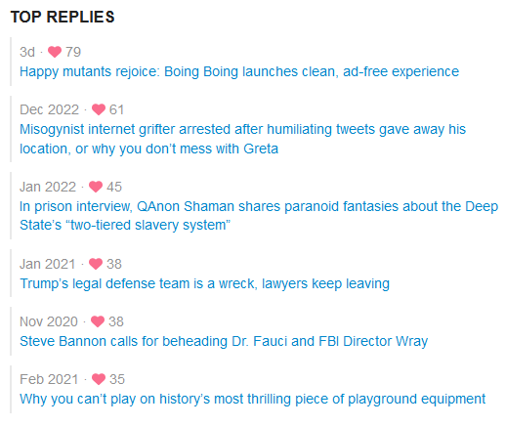This screenshot has height=426, width=506.
Task: Click the heart icon beside 79 likes
Action: point(55,52)
